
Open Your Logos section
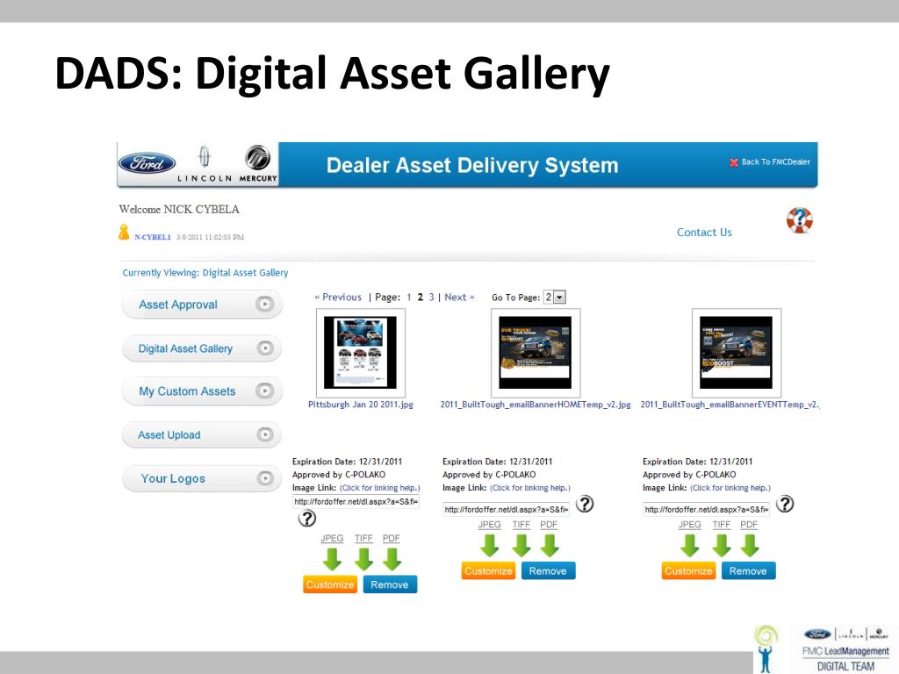202,478
